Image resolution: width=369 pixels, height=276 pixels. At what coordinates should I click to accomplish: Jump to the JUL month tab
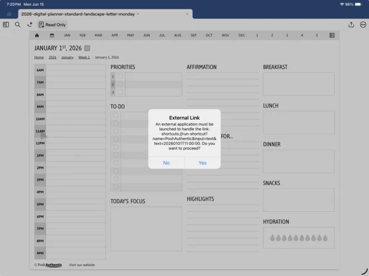pos(162,36)
